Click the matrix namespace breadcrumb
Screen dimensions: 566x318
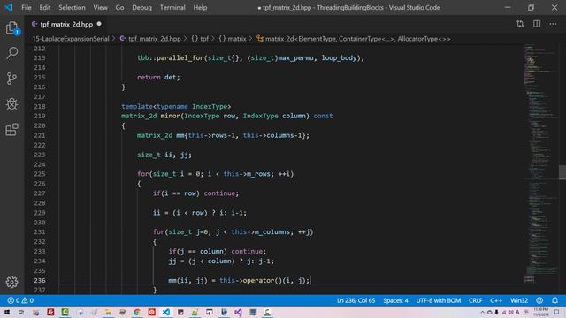(232, 39)
